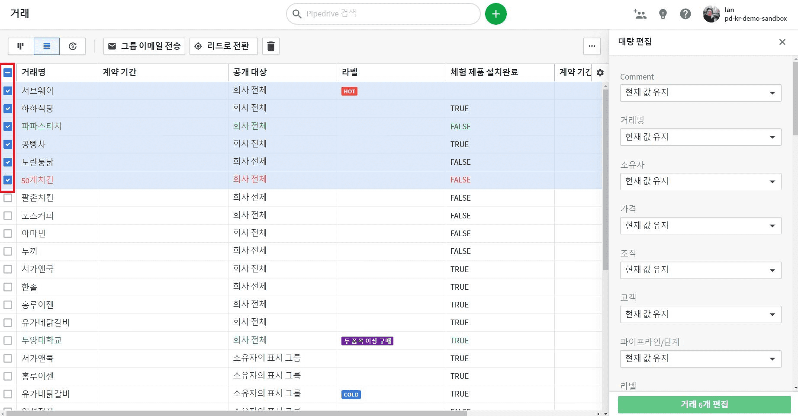Click the green add button
The height and width of the screenshot is (416, 798).
496,14
